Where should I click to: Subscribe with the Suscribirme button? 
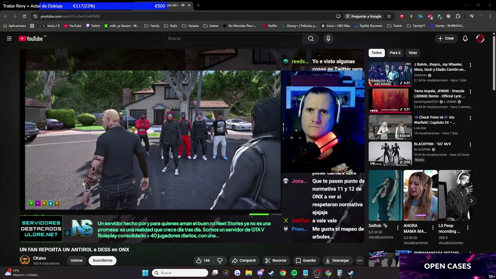pos(102,260)
